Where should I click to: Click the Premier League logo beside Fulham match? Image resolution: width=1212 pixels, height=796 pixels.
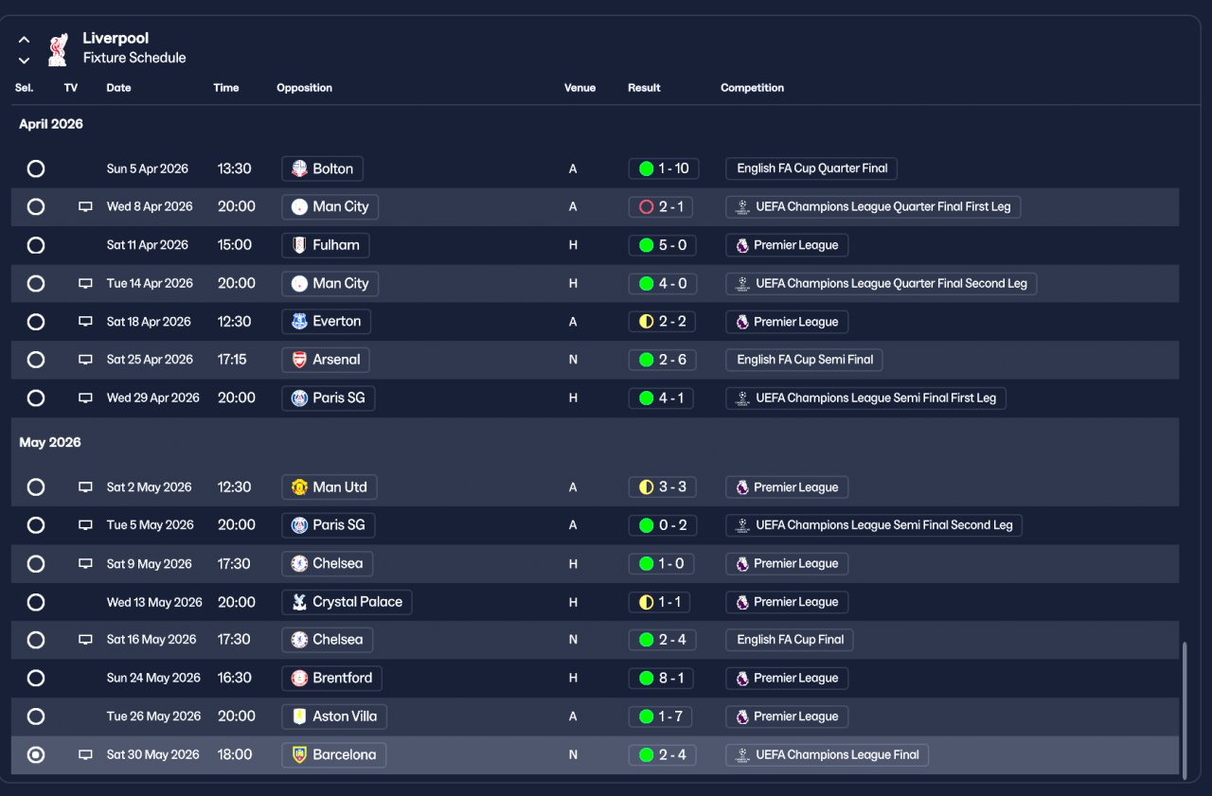(742, 245)
